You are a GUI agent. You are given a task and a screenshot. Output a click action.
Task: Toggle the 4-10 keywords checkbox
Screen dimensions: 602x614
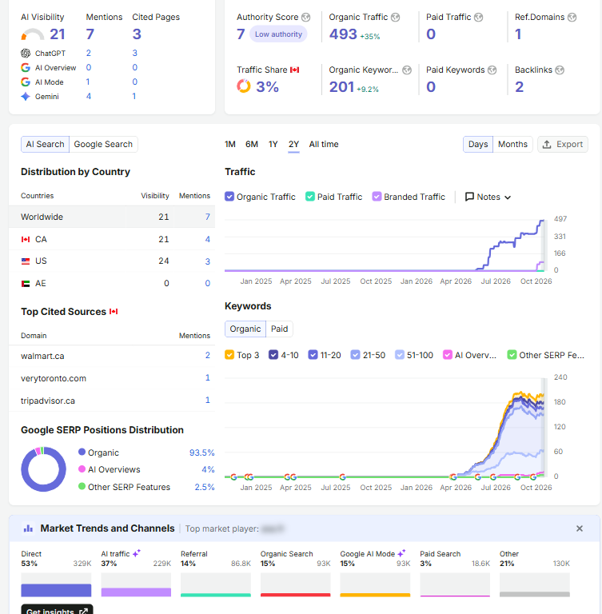[x=273, y=355]
